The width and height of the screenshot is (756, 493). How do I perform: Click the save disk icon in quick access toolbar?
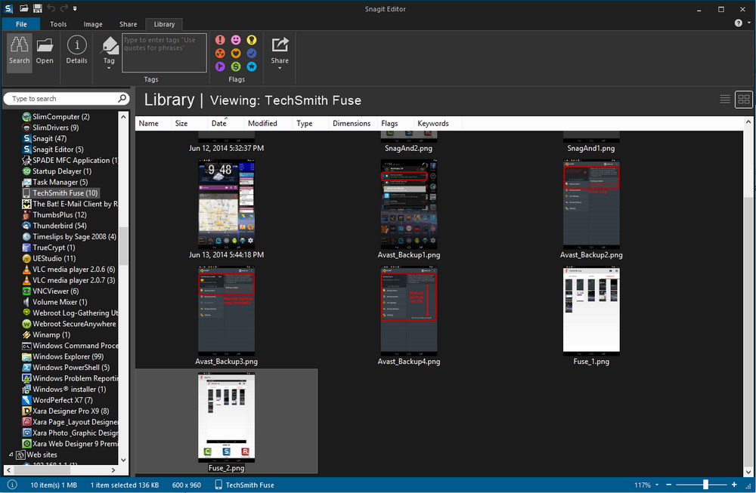[38, 8]
